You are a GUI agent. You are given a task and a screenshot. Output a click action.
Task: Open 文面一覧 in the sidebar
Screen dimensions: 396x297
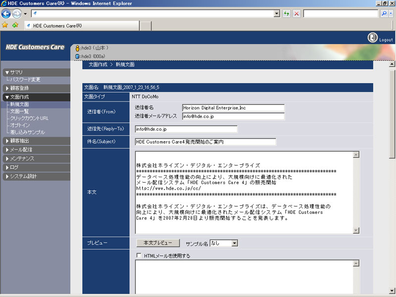tap(19, 111)
